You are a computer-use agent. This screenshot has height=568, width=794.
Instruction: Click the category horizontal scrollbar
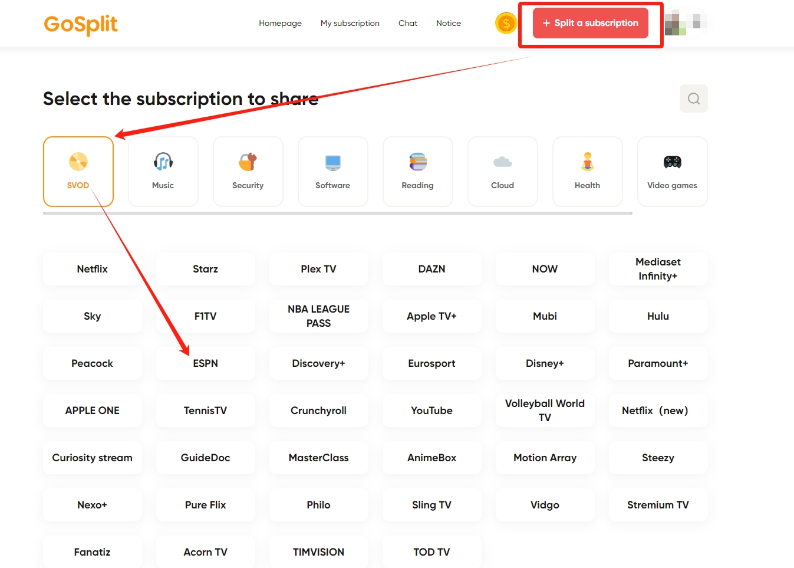[x=338, y=213]
